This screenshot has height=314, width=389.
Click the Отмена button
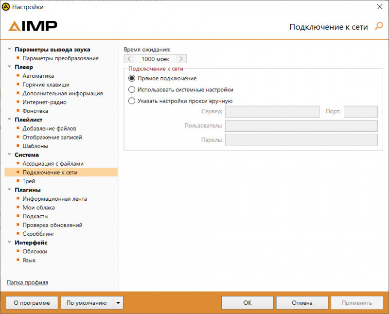coord(302,303)
